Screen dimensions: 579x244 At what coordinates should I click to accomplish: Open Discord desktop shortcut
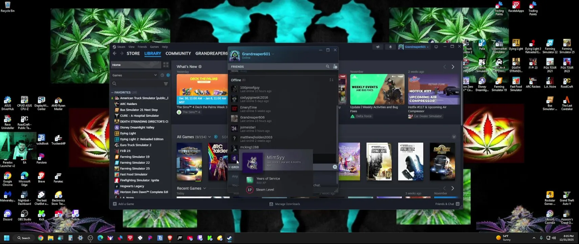(x=7, y=215)
